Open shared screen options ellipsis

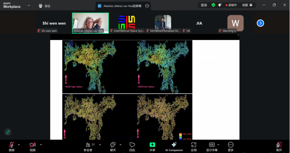click(x=147, y=6)
